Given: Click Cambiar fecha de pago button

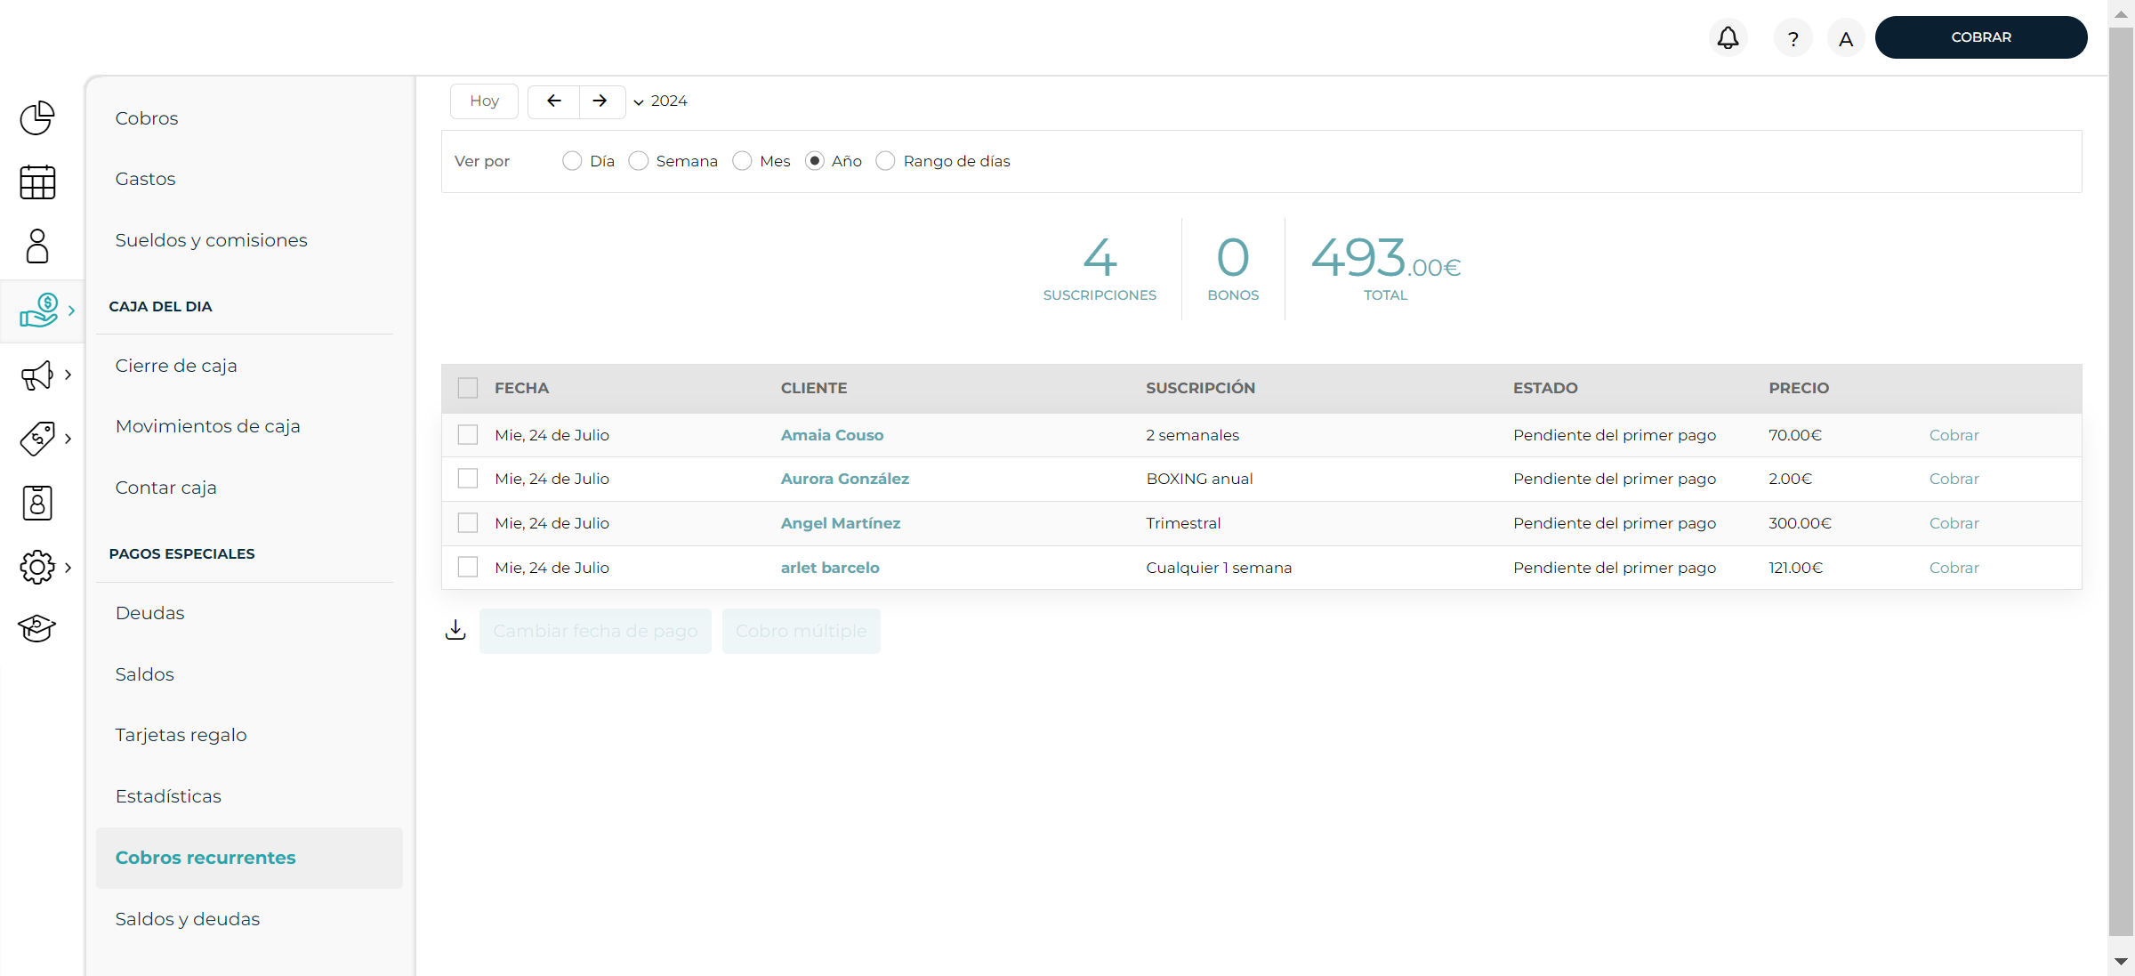Looking at the screenshot, I should tap(595, 631).
